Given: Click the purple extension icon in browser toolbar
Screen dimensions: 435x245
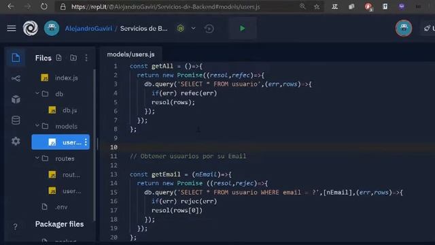Looking at the screenshot, I should [x=402, y=6].
